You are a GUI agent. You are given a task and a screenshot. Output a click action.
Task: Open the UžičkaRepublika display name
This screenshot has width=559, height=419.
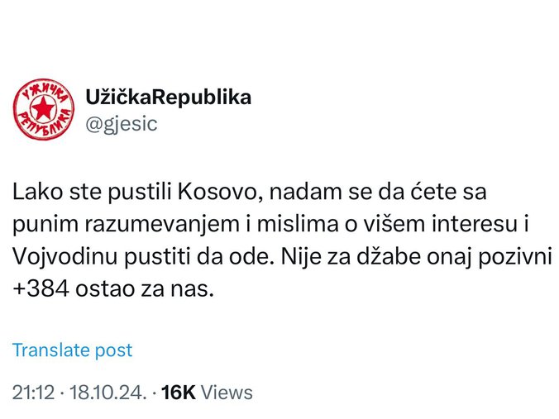168,98
